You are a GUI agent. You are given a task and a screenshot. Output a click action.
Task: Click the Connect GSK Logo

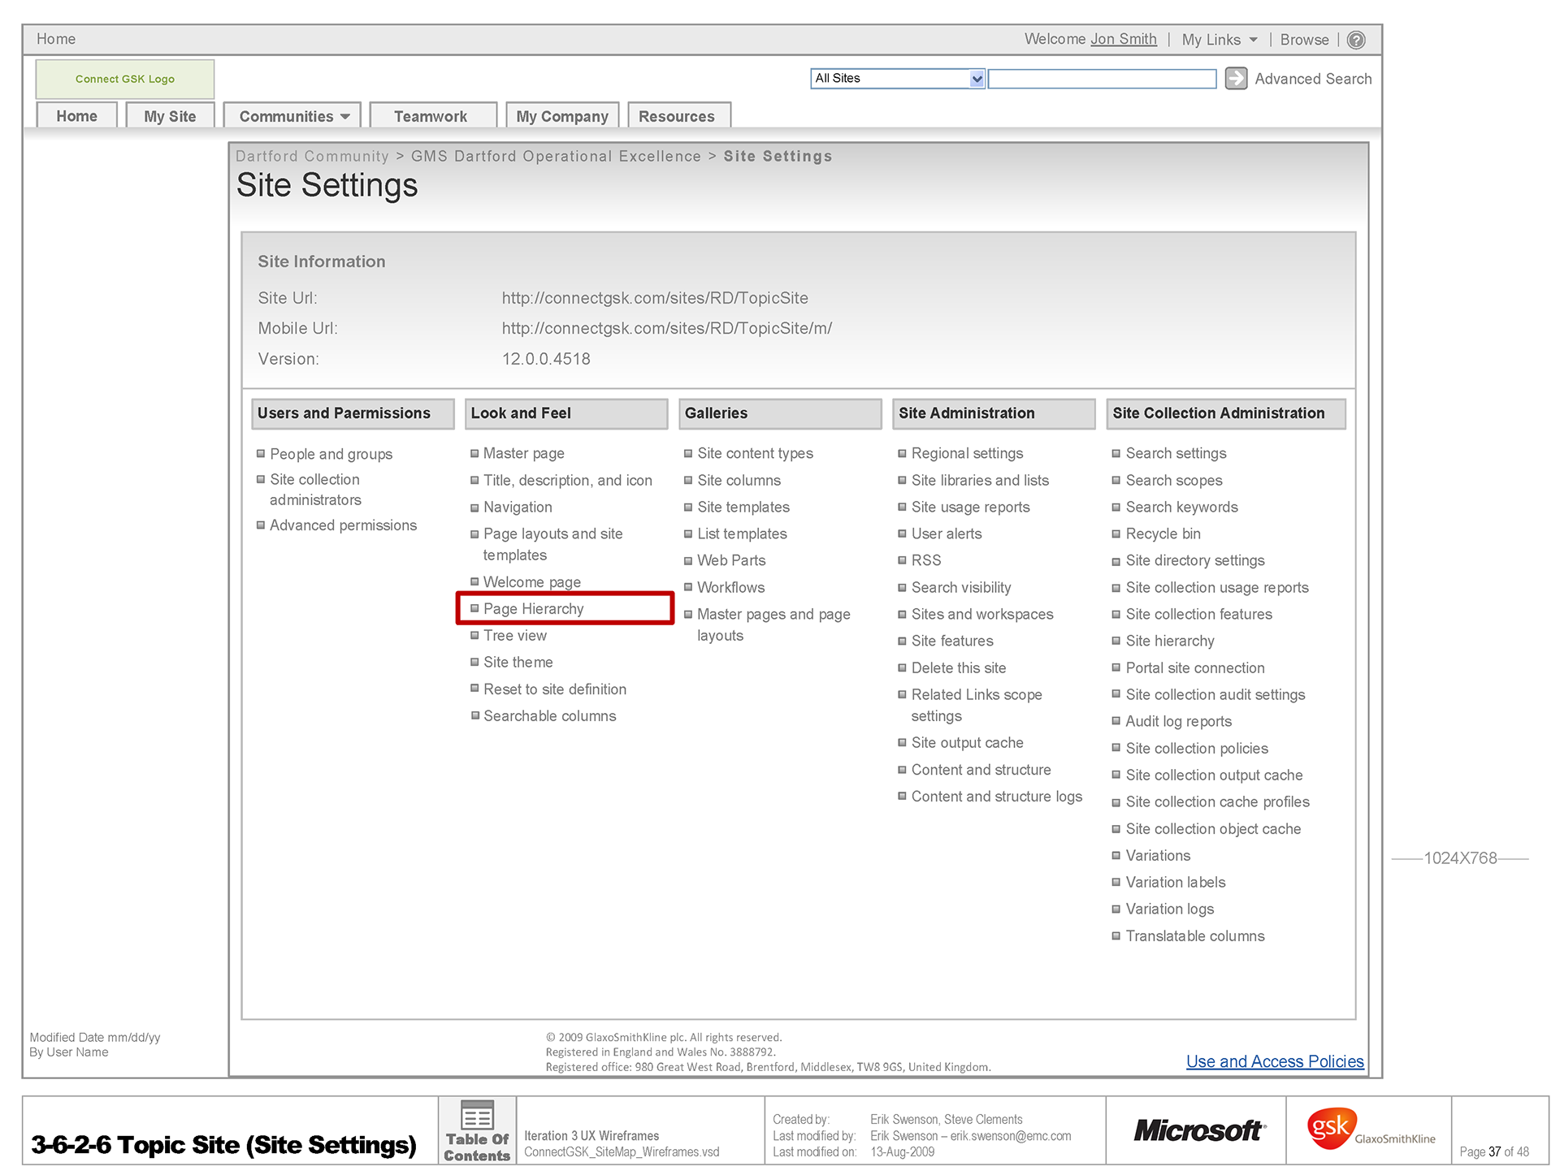pos(125,79)
